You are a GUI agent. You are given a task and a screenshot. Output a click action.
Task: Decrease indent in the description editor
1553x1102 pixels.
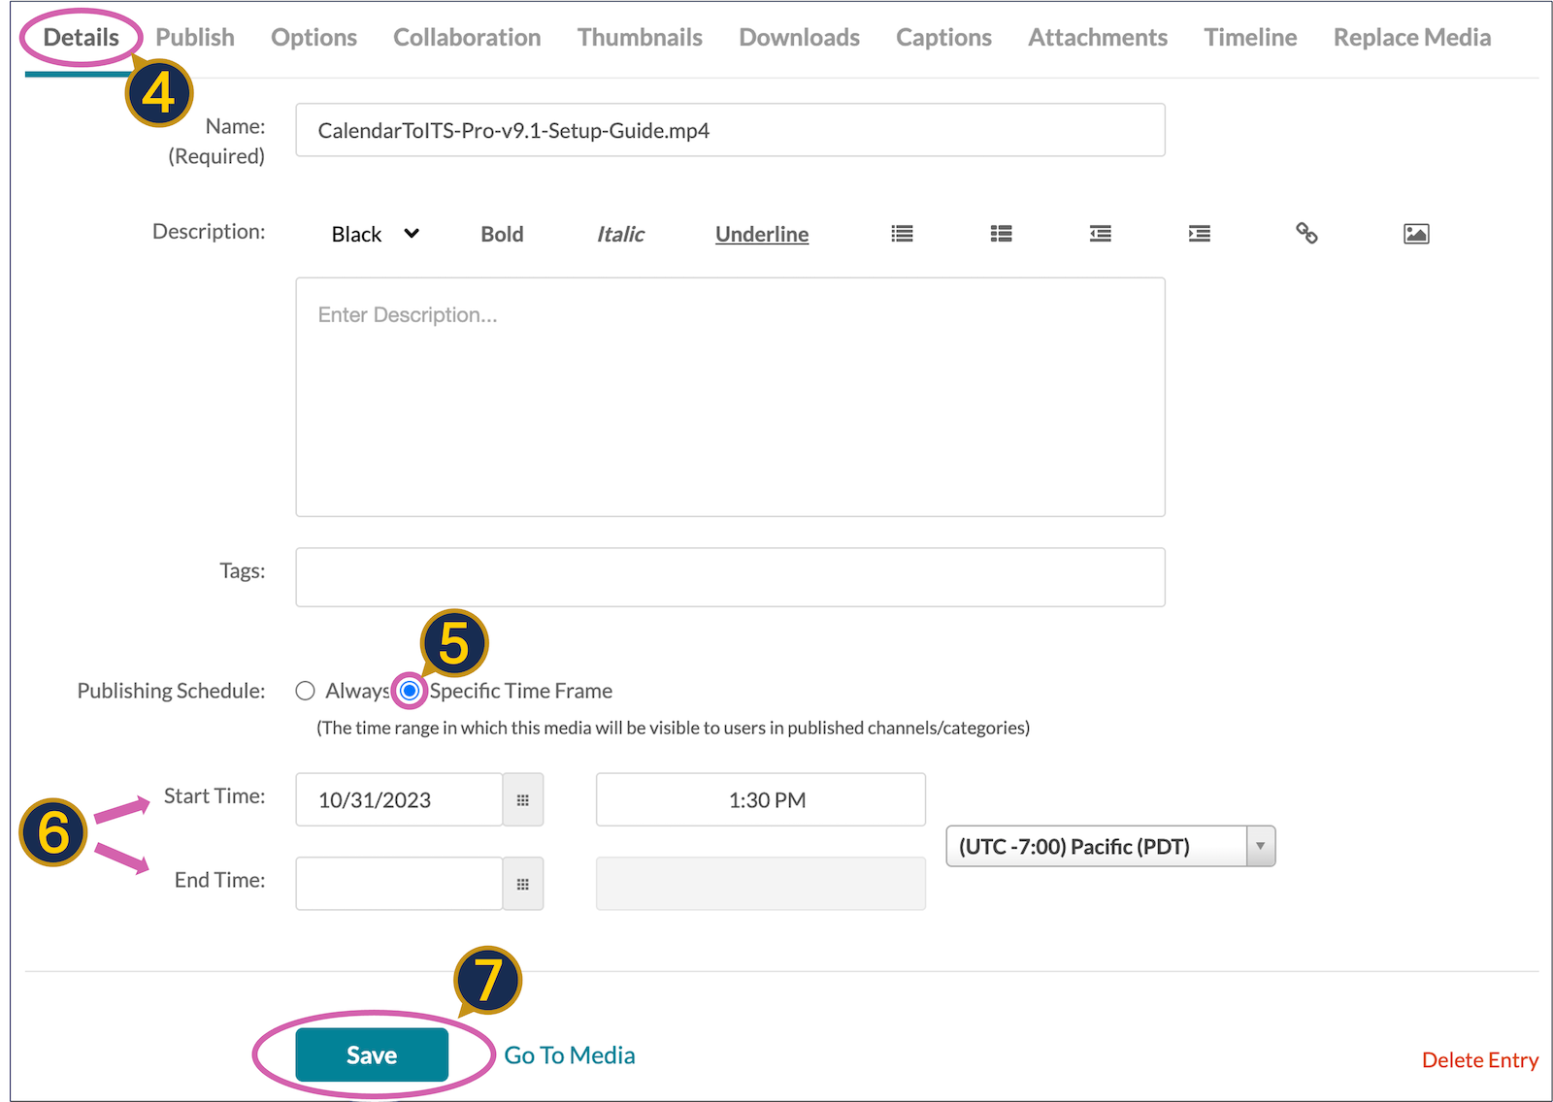tap(1101, 234)
